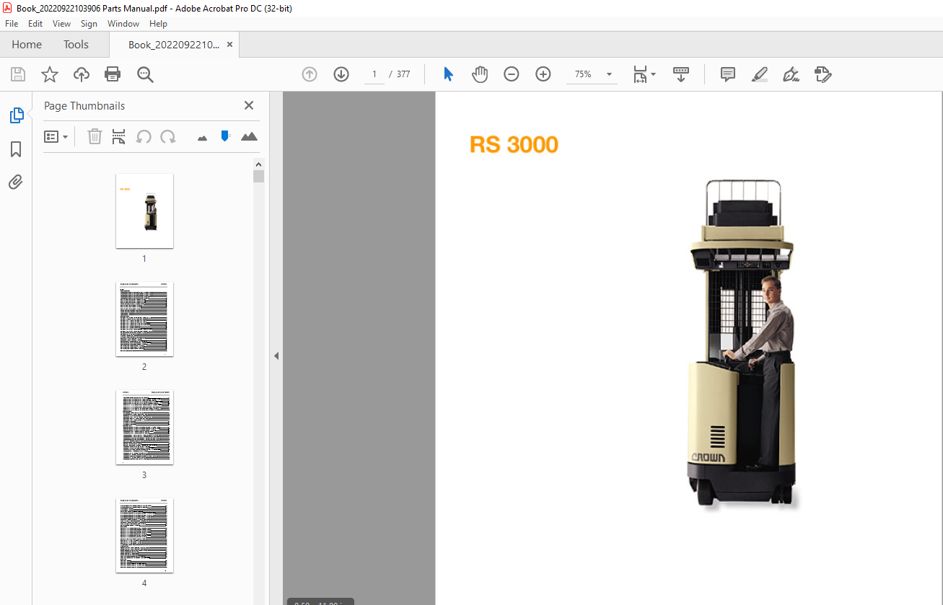Open the find text magnifier tool
Screen dimensions: 943x605
click(145, 74)
